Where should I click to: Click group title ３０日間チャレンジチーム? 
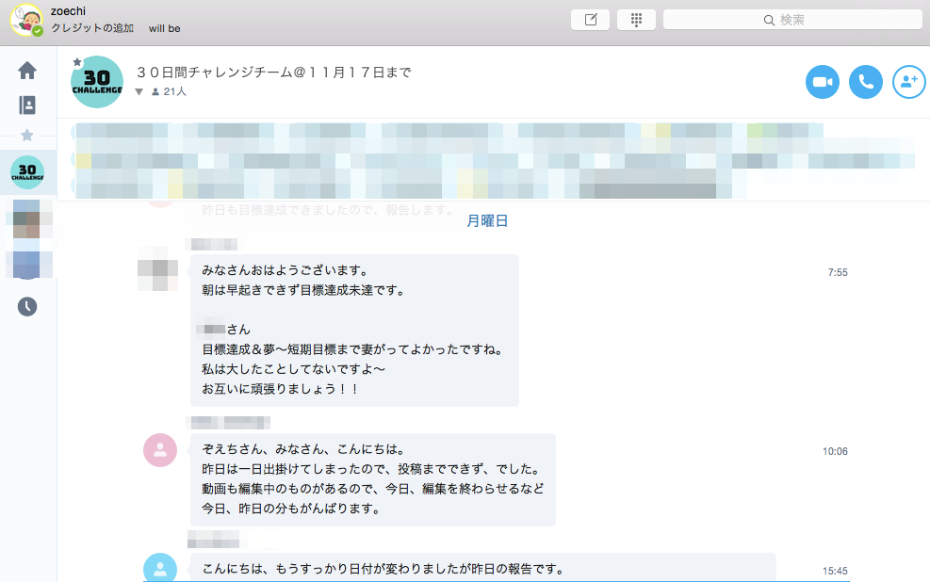(x=273, y=73)
